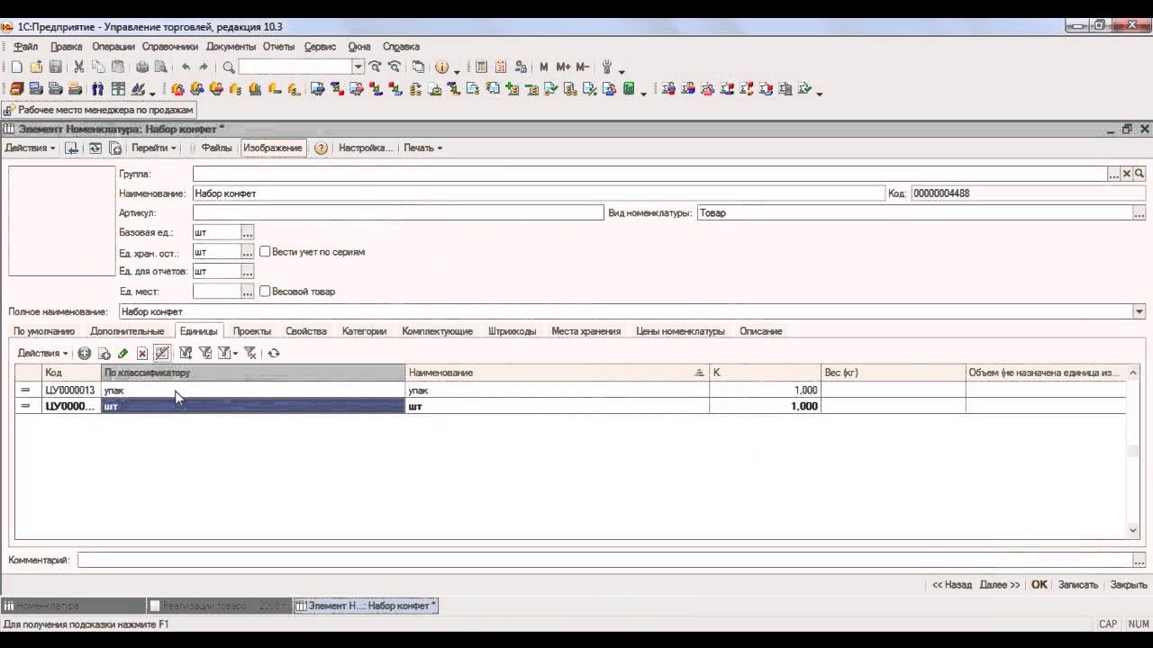The height and width of the screenshot is (648, 1153).
Task: Click the OK button
Action: pos(1040,585)
